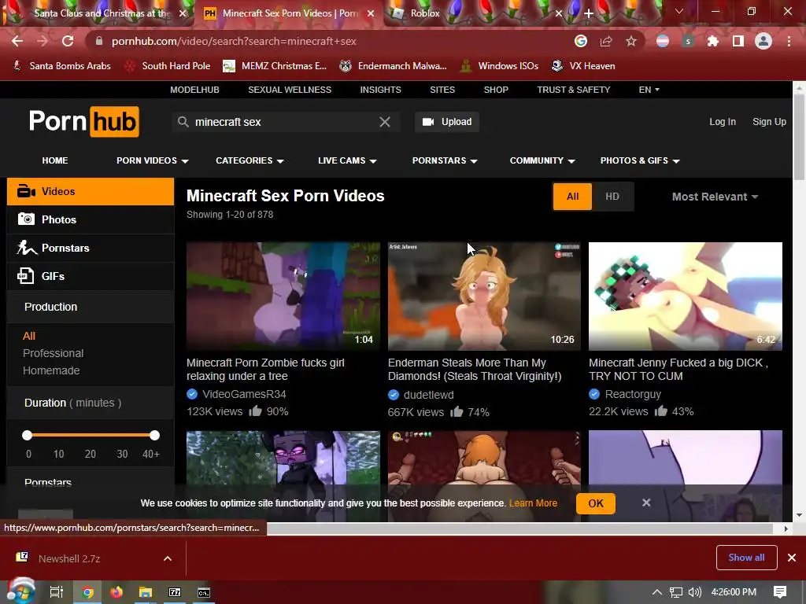This screenshot has width=806, height=604.
Task: Select the All quality filter toggle
Action: tap(573, 196)
